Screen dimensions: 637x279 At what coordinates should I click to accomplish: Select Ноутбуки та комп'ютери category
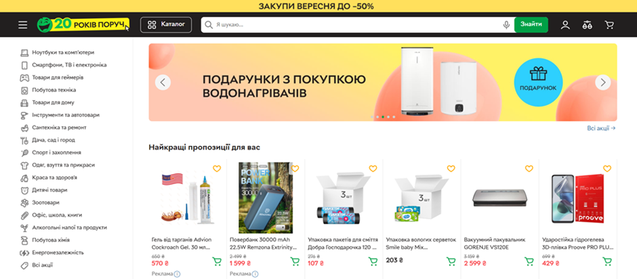(63, 52)
